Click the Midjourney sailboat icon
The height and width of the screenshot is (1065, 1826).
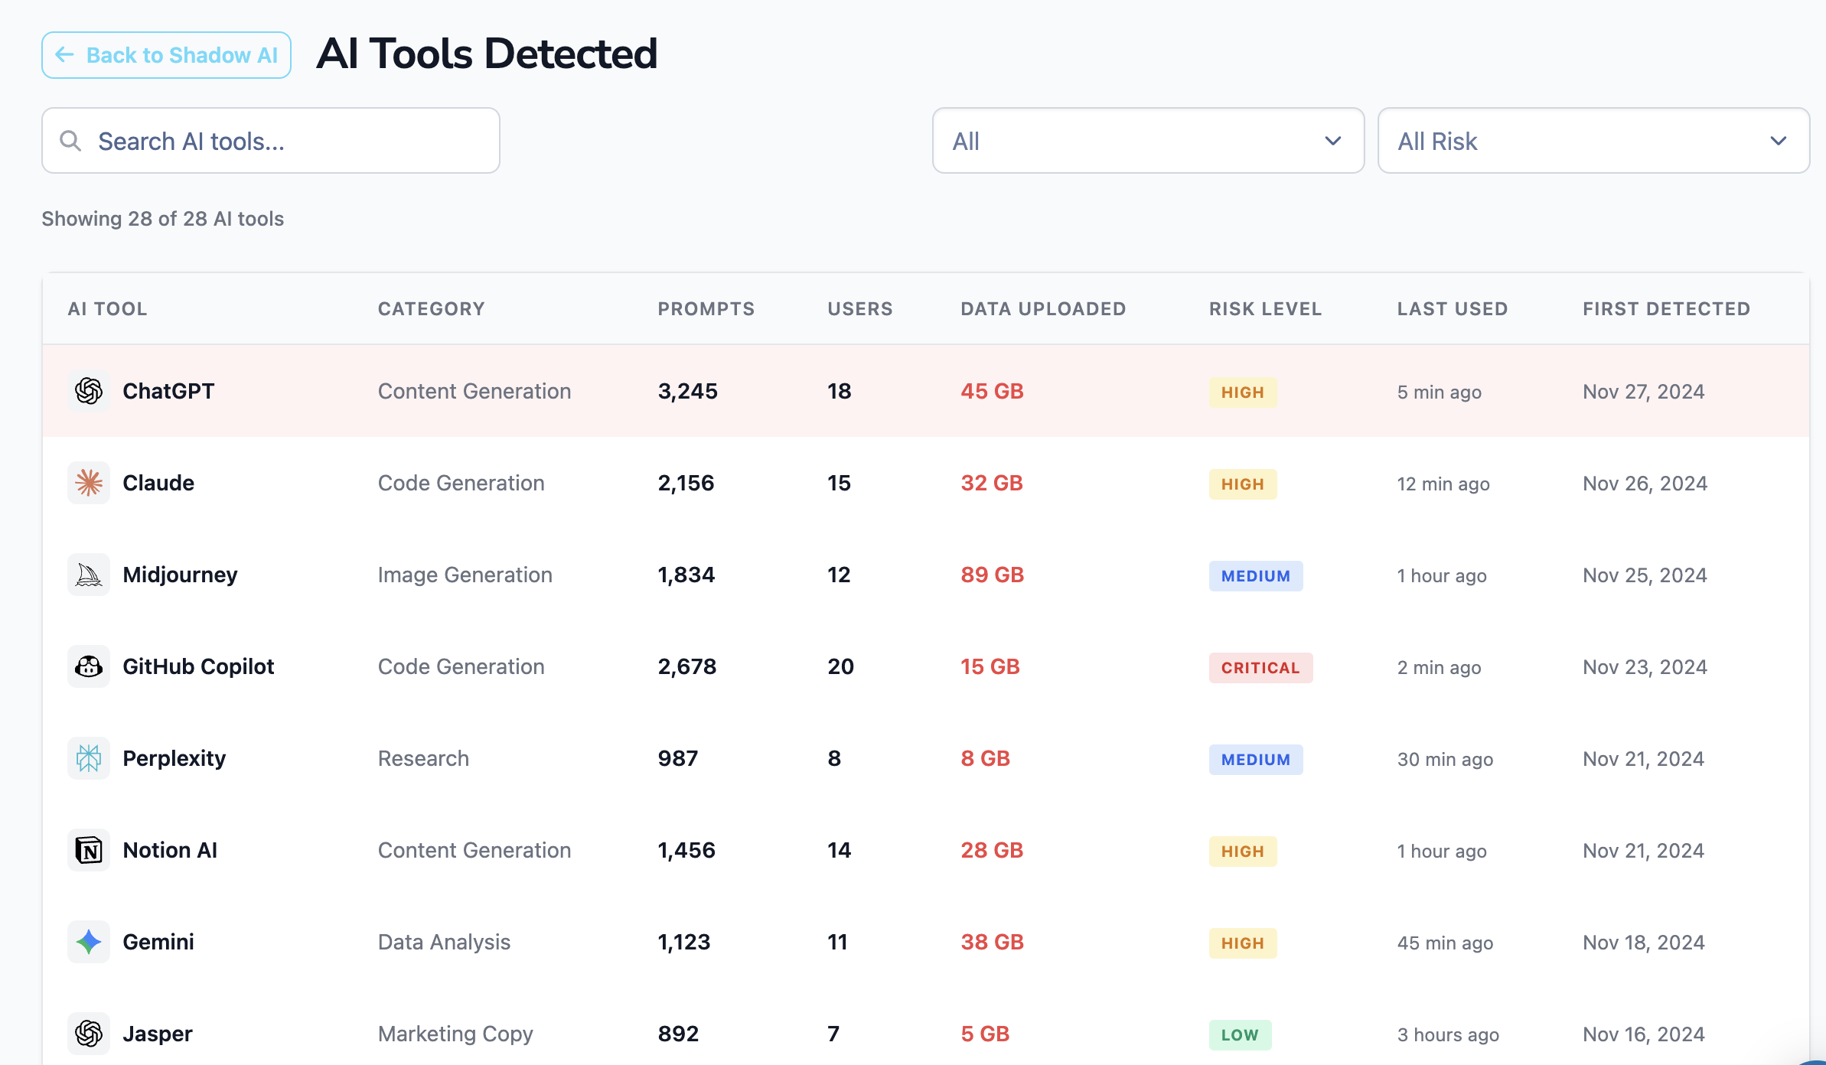89,575
